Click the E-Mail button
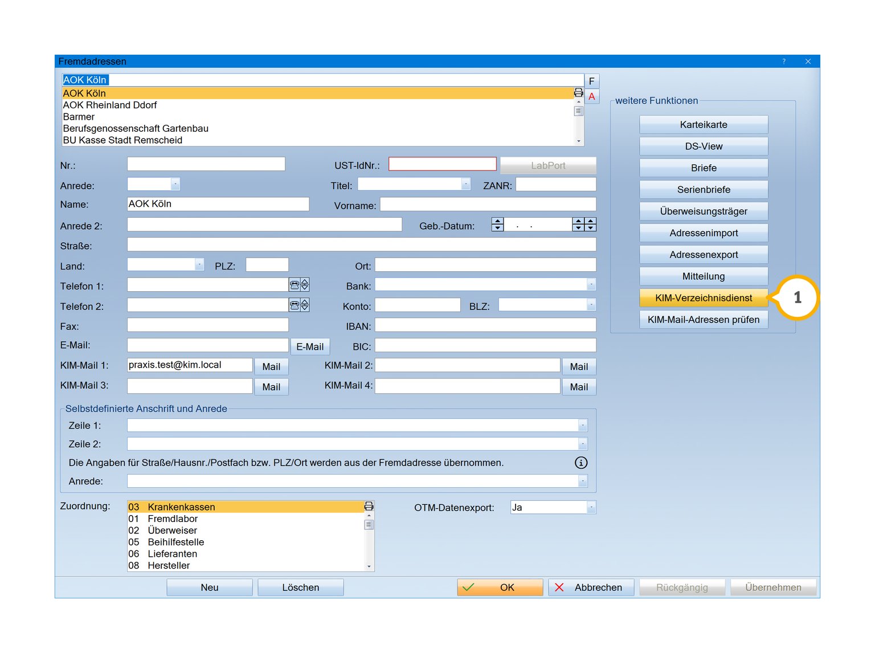This screenshot has width=875, height=653. pos(310,346)
